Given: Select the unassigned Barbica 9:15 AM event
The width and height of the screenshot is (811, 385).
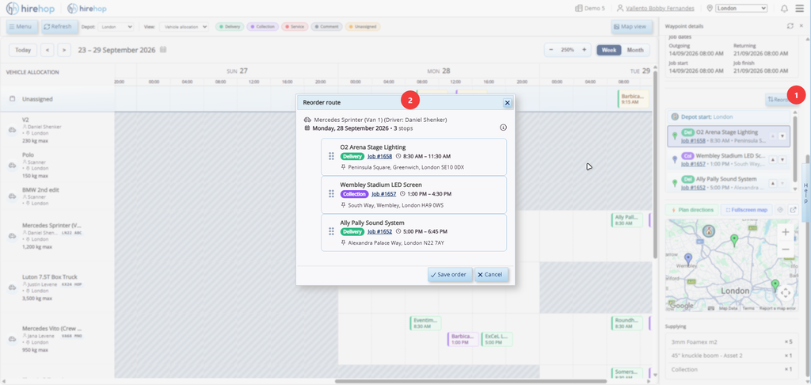Looking at the screenshot, I should tap(633, 99).
